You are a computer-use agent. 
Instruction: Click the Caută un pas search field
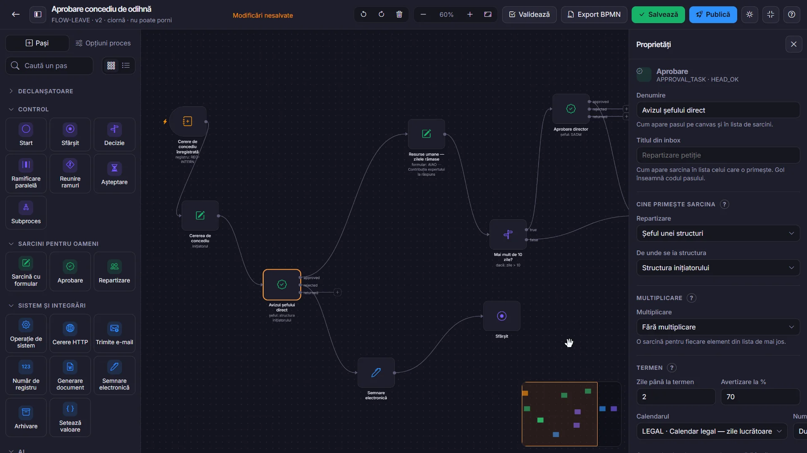[49, 66]
